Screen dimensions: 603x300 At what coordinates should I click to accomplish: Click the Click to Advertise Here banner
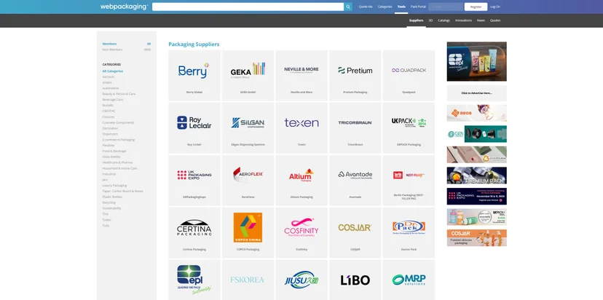[476, 93]
